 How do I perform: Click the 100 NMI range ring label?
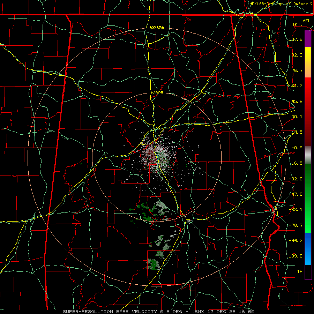tap(157, 28)
